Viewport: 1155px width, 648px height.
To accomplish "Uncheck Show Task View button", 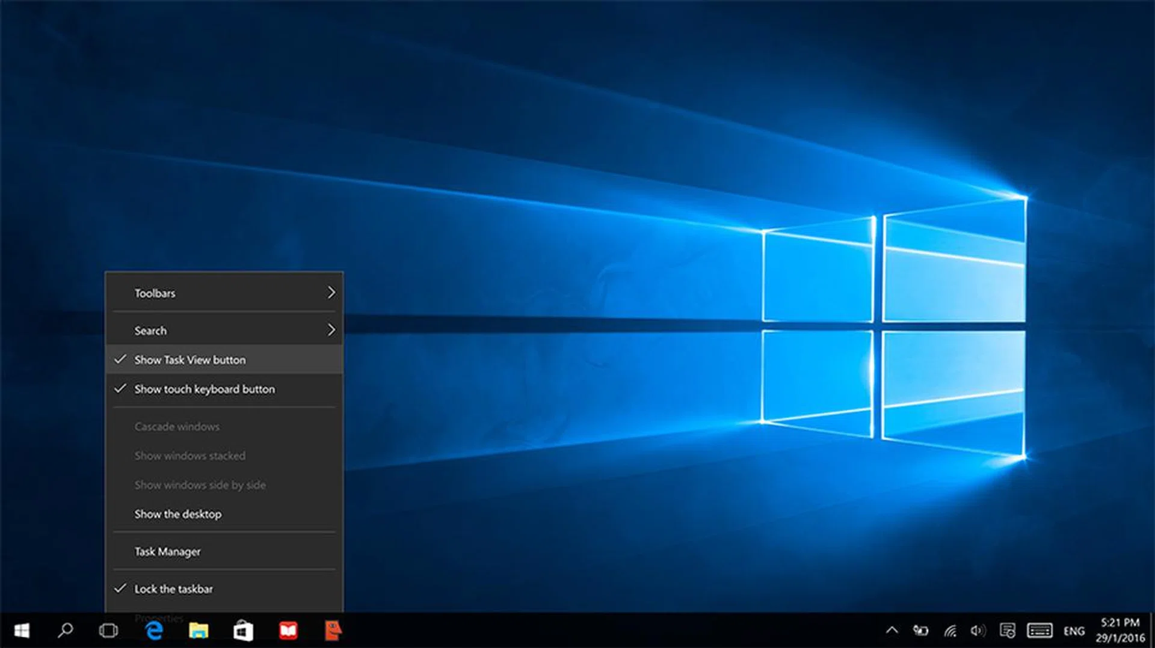I will [190, 359].
